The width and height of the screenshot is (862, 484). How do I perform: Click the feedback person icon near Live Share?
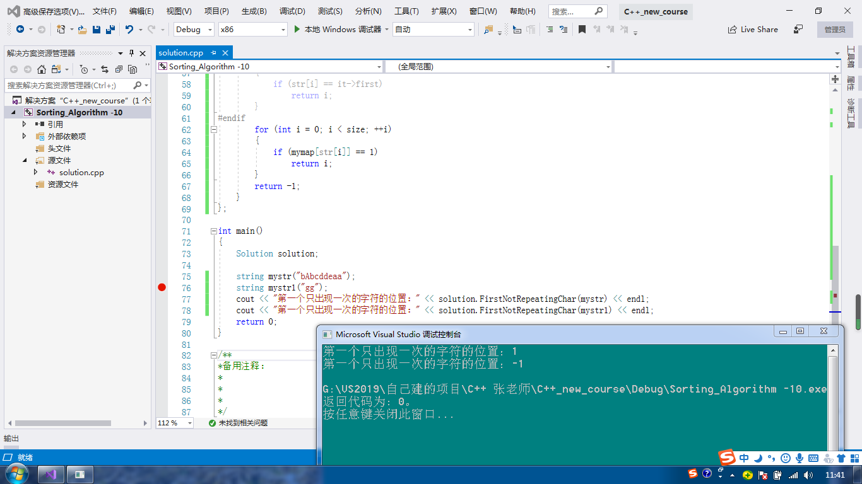(x=798, y=30)
